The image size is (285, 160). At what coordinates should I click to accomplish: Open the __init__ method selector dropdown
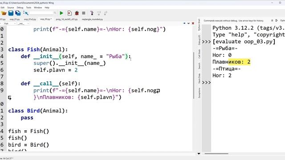pos(24,24)
